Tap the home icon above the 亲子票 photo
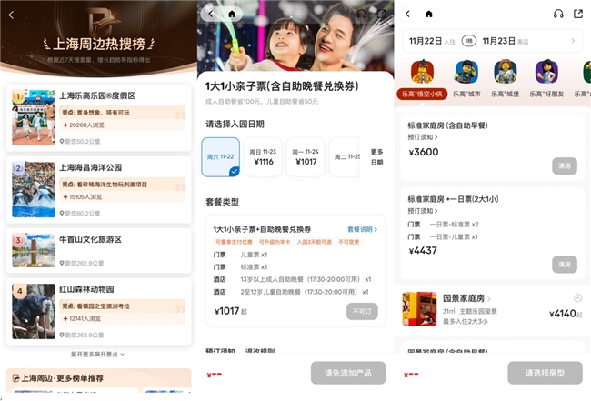591x401 pixels. [232, 14]
